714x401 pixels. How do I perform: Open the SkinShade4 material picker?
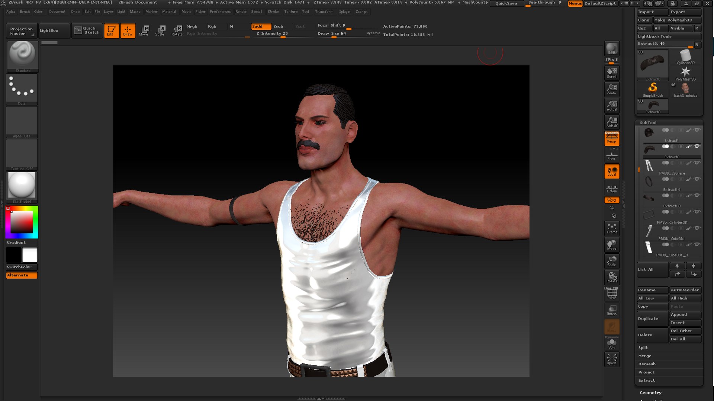[x=22, y=187]
